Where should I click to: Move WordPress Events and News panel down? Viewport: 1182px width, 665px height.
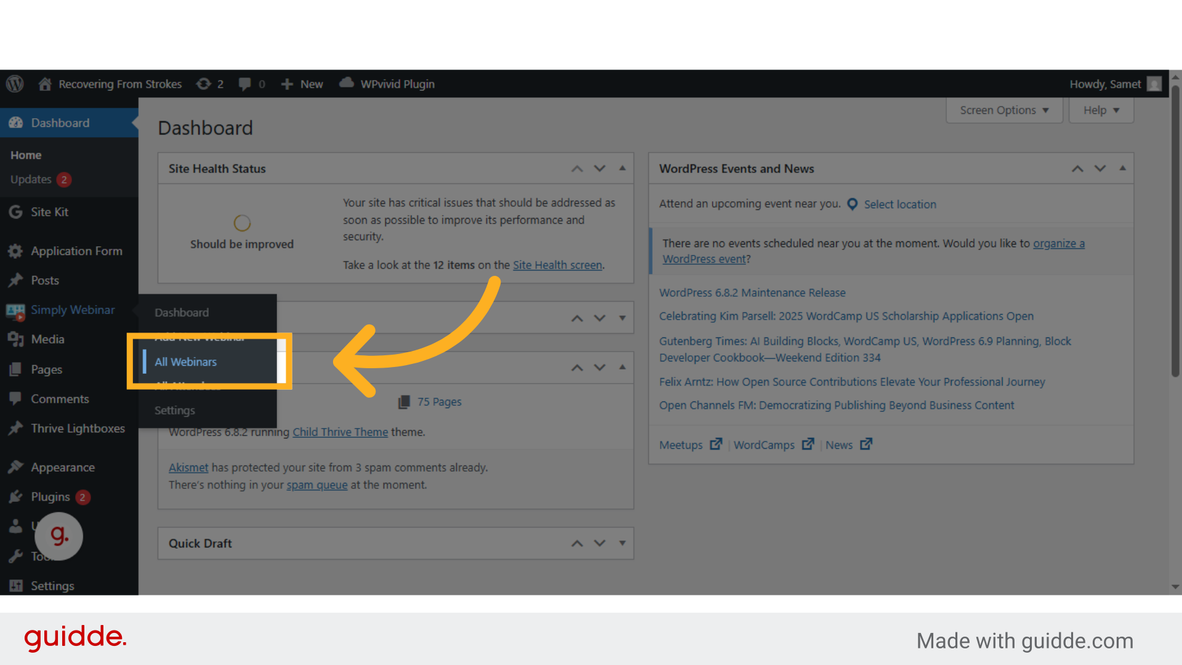pyautogui.click(x=1100, y=169)
